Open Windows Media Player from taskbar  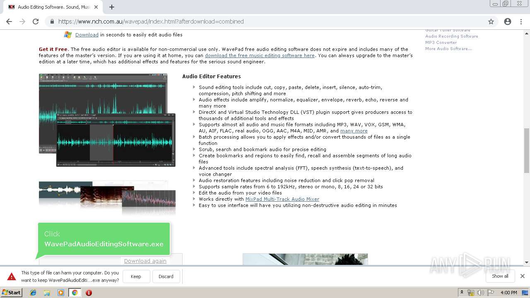tap(61, 293)
